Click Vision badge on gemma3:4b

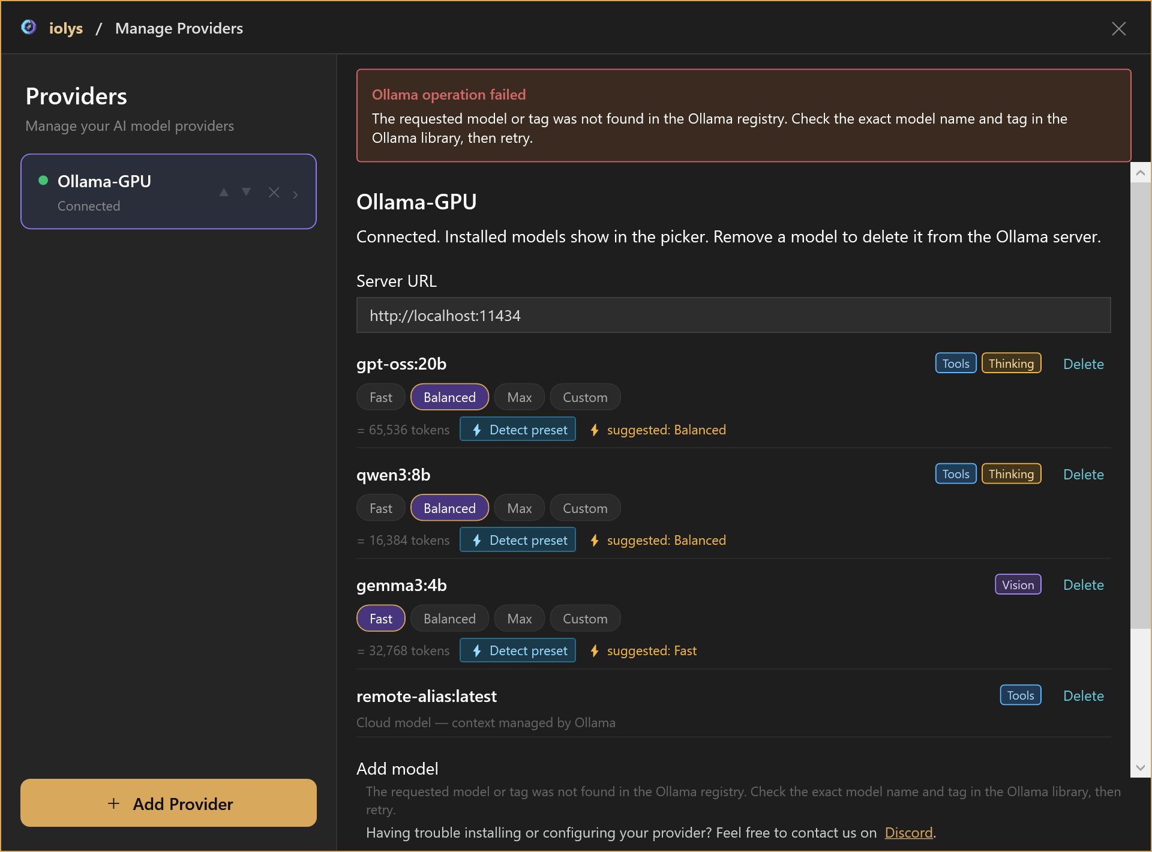1018,584
